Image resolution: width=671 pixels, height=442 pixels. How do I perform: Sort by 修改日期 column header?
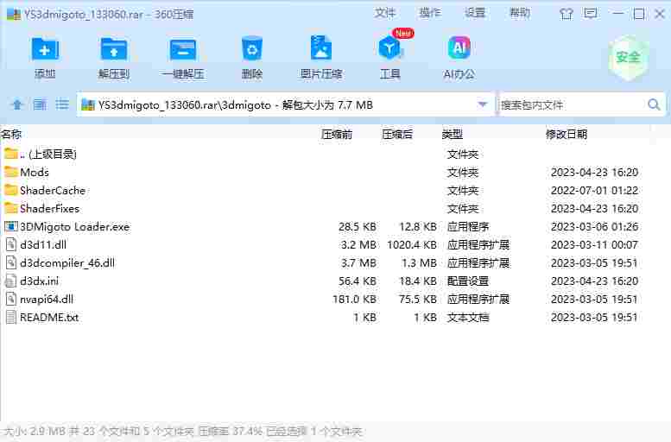click(x=567, y=135)
